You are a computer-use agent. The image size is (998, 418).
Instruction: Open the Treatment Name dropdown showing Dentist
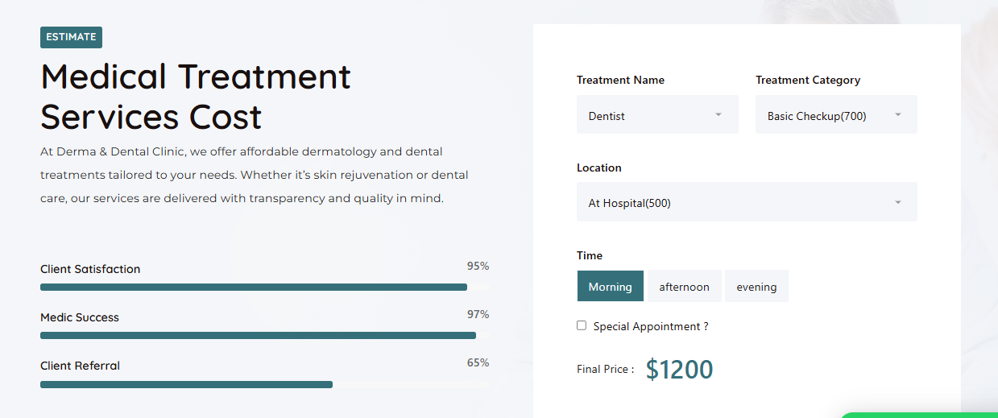click(656, 115)
